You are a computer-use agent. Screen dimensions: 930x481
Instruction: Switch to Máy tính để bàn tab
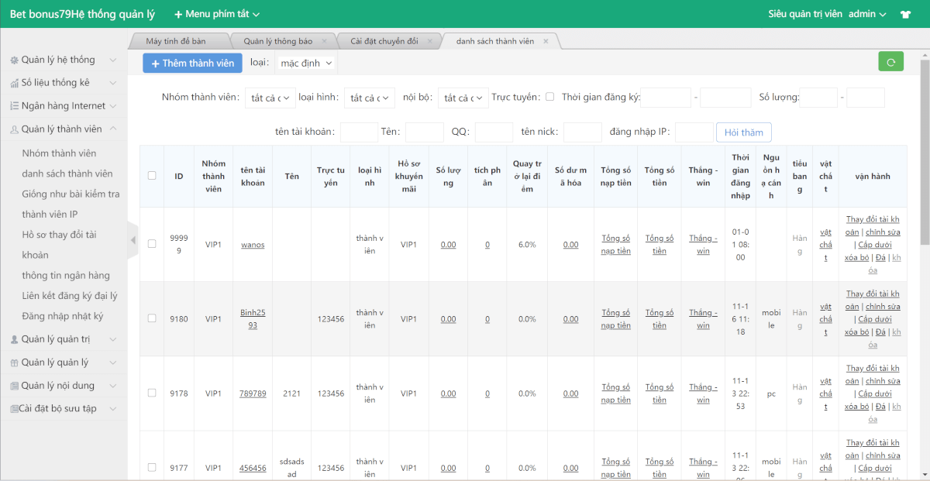(176, 41)
